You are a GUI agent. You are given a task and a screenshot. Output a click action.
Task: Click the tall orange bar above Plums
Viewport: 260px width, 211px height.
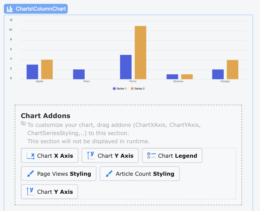(140, 52)
